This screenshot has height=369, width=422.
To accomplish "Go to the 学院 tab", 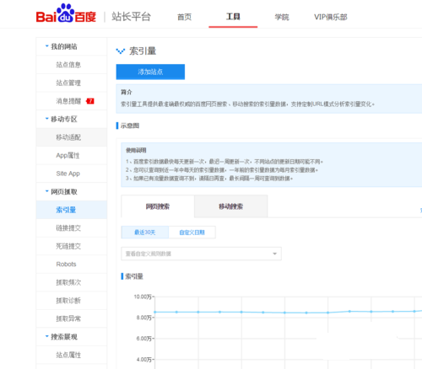I will [282, 17].
